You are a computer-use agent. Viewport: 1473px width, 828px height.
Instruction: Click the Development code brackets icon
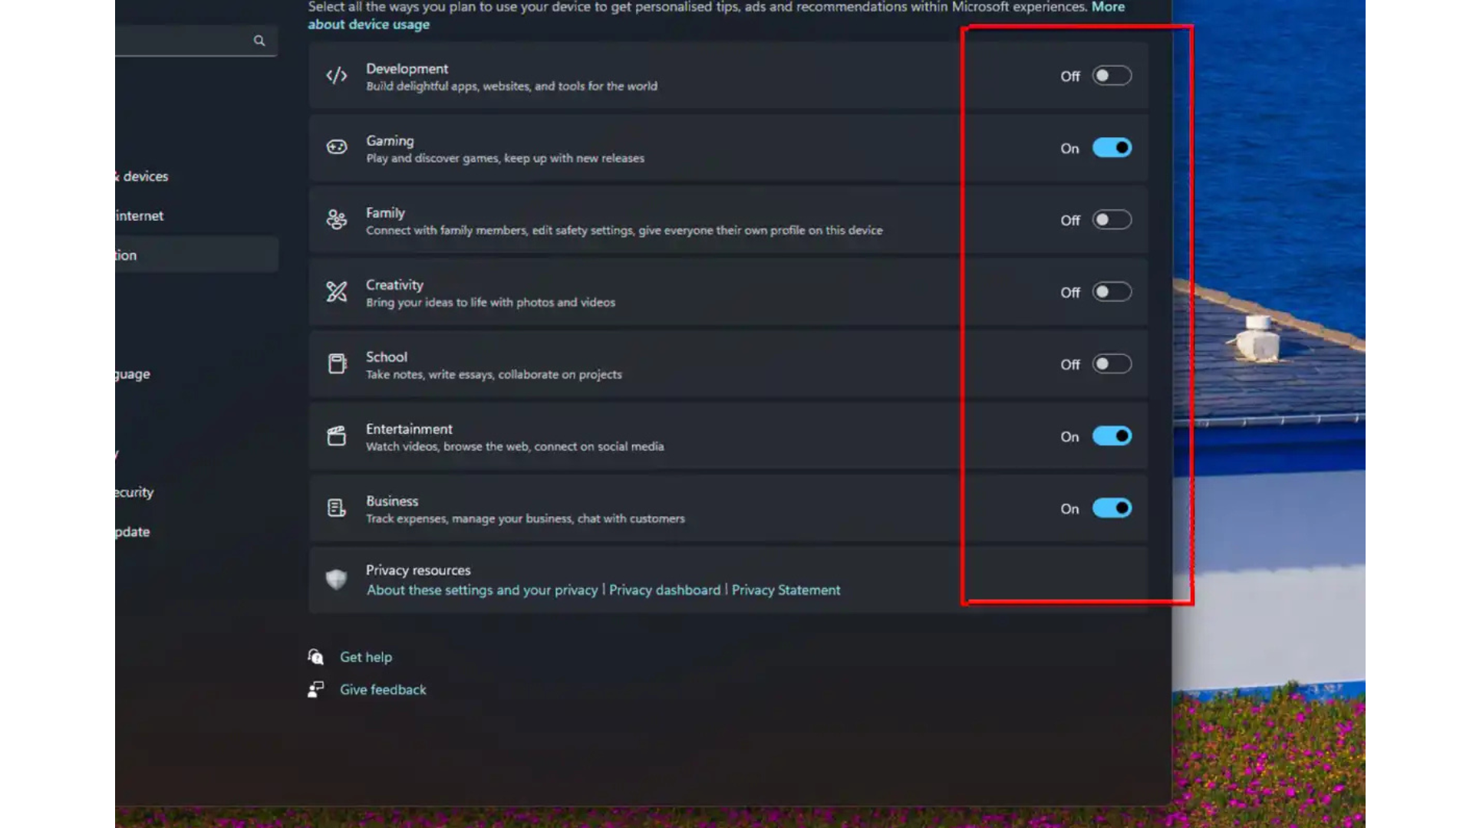click(336, 76)
